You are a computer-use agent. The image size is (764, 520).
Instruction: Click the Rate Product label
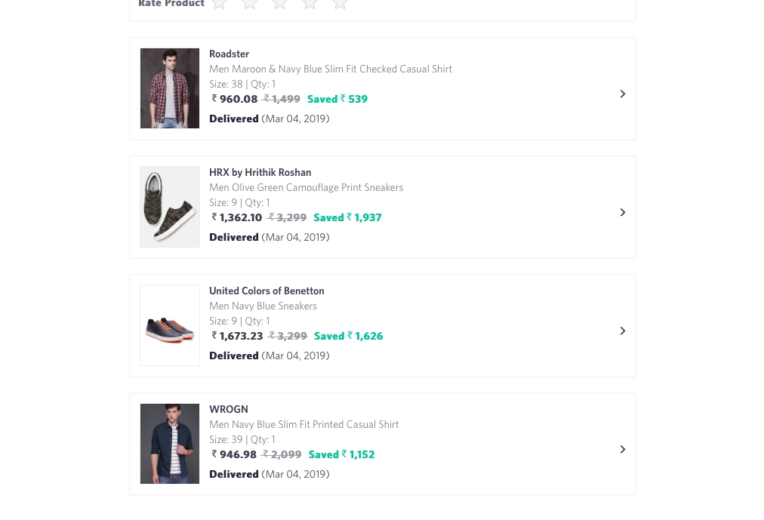171,5
